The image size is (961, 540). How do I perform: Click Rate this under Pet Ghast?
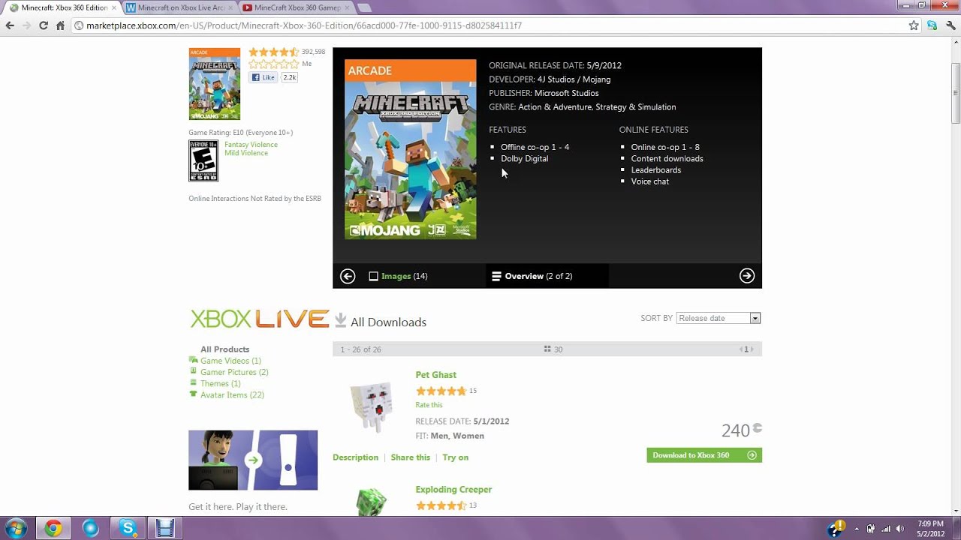point(429,405)
